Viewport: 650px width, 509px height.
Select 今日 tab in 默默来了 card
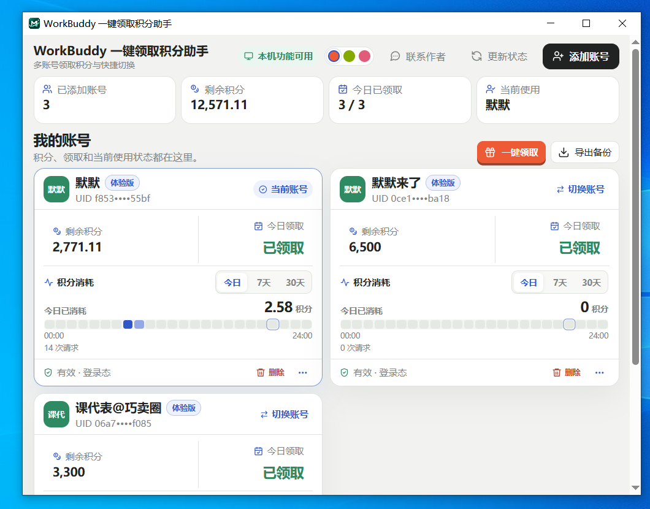click(529, 283)
